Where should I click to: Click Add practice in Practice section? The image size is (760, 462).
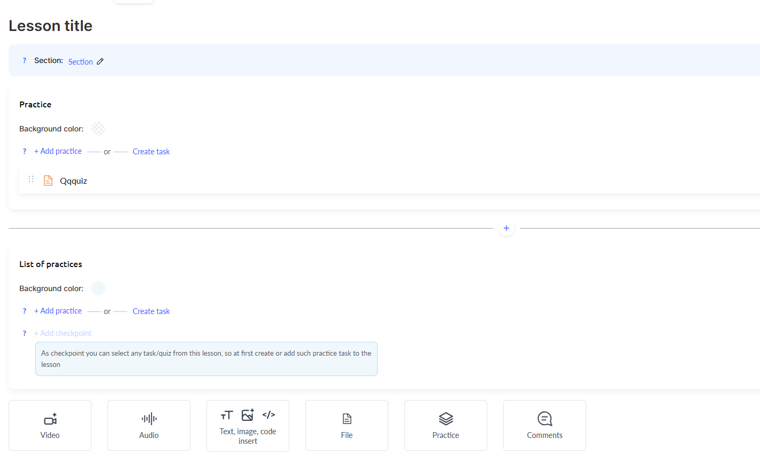click(58, 151)
